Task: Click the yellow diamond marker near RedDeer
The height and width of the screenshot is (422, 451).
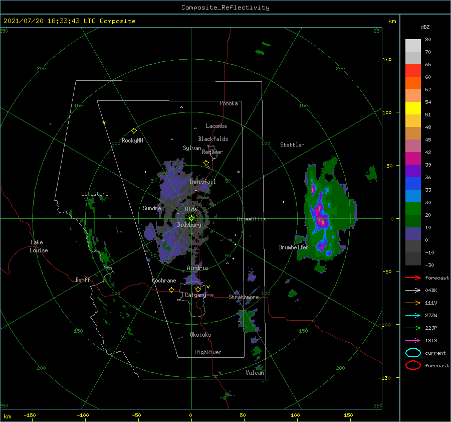Action: coord(206,163)
